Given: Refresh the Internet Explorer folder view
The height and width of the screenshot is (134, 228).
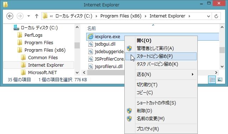Looking at the screenshot, I should pyautogui.click(x=216, y=16).
